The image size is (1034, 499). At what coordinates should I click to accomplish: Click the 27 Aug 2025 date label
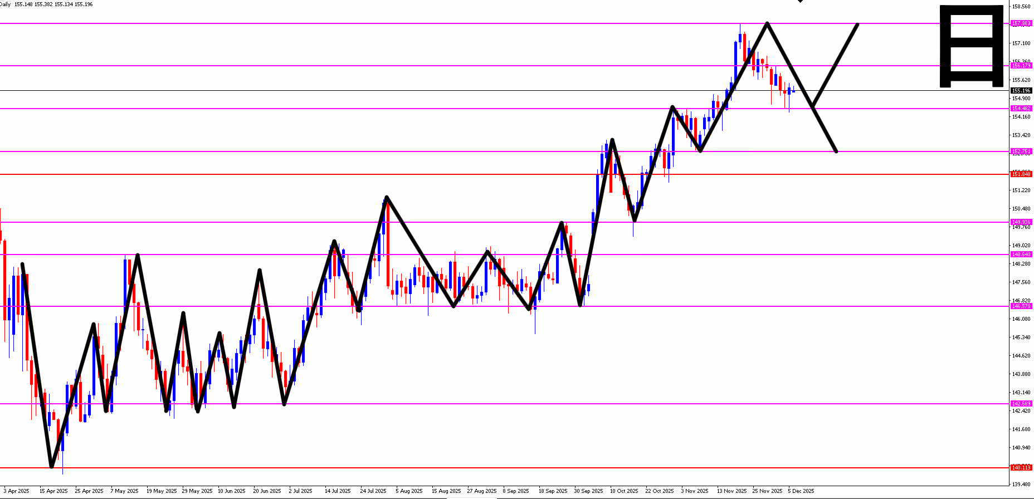tap(482, 491)
